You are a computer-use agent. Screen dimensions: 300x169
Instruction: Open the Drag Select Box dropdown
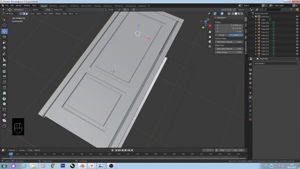tap(60, 9)
